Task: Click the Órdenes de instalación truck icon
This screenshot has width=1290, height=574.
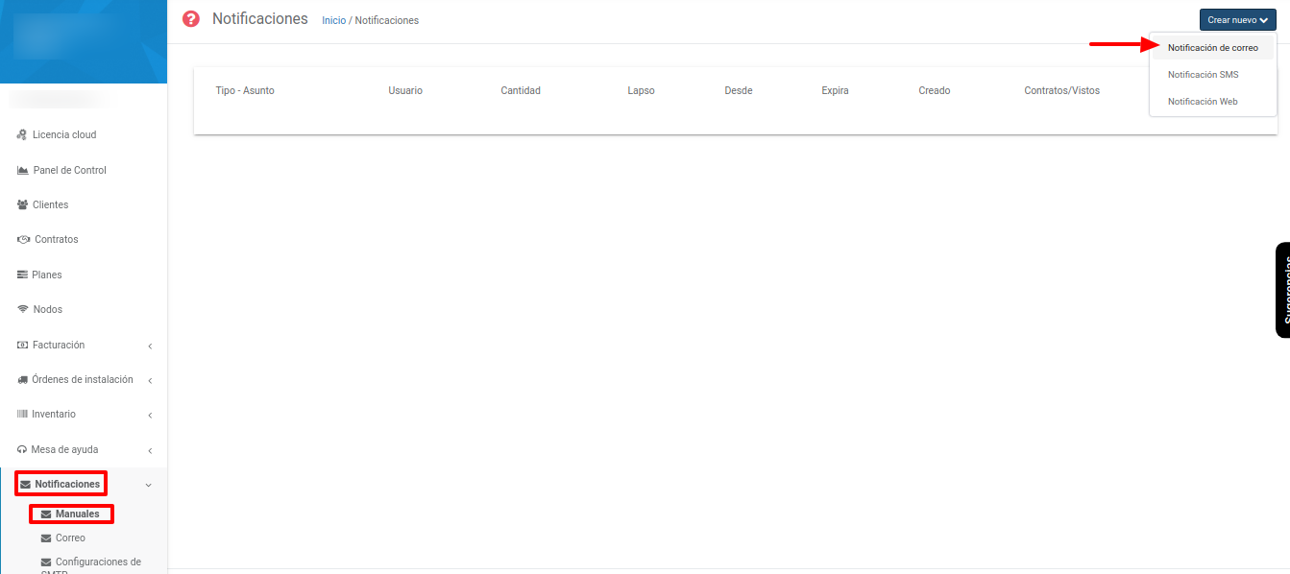Action: (x=23, y=379)
